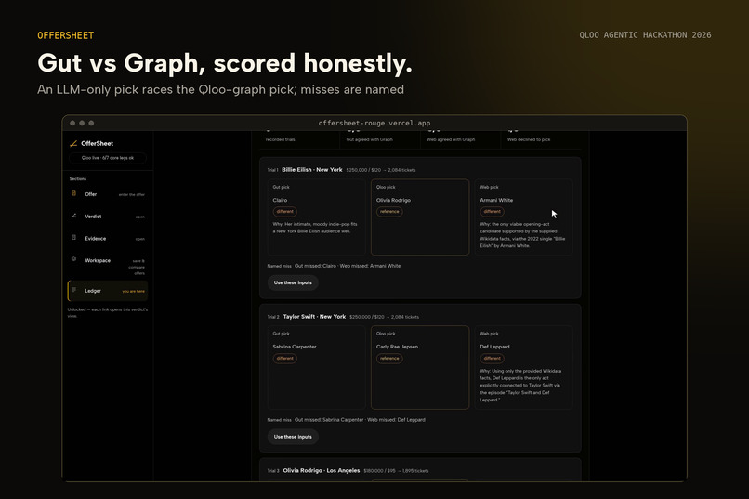Click the 'Unlocked — each link opens' sidebar note
This screenshot has height=499, width=749.
(x=108, y=313)
